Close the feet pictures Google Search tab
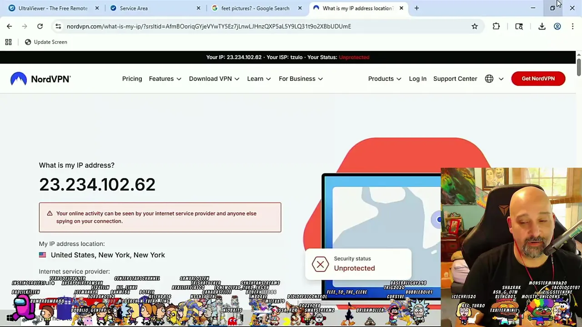 coord(300,8)
